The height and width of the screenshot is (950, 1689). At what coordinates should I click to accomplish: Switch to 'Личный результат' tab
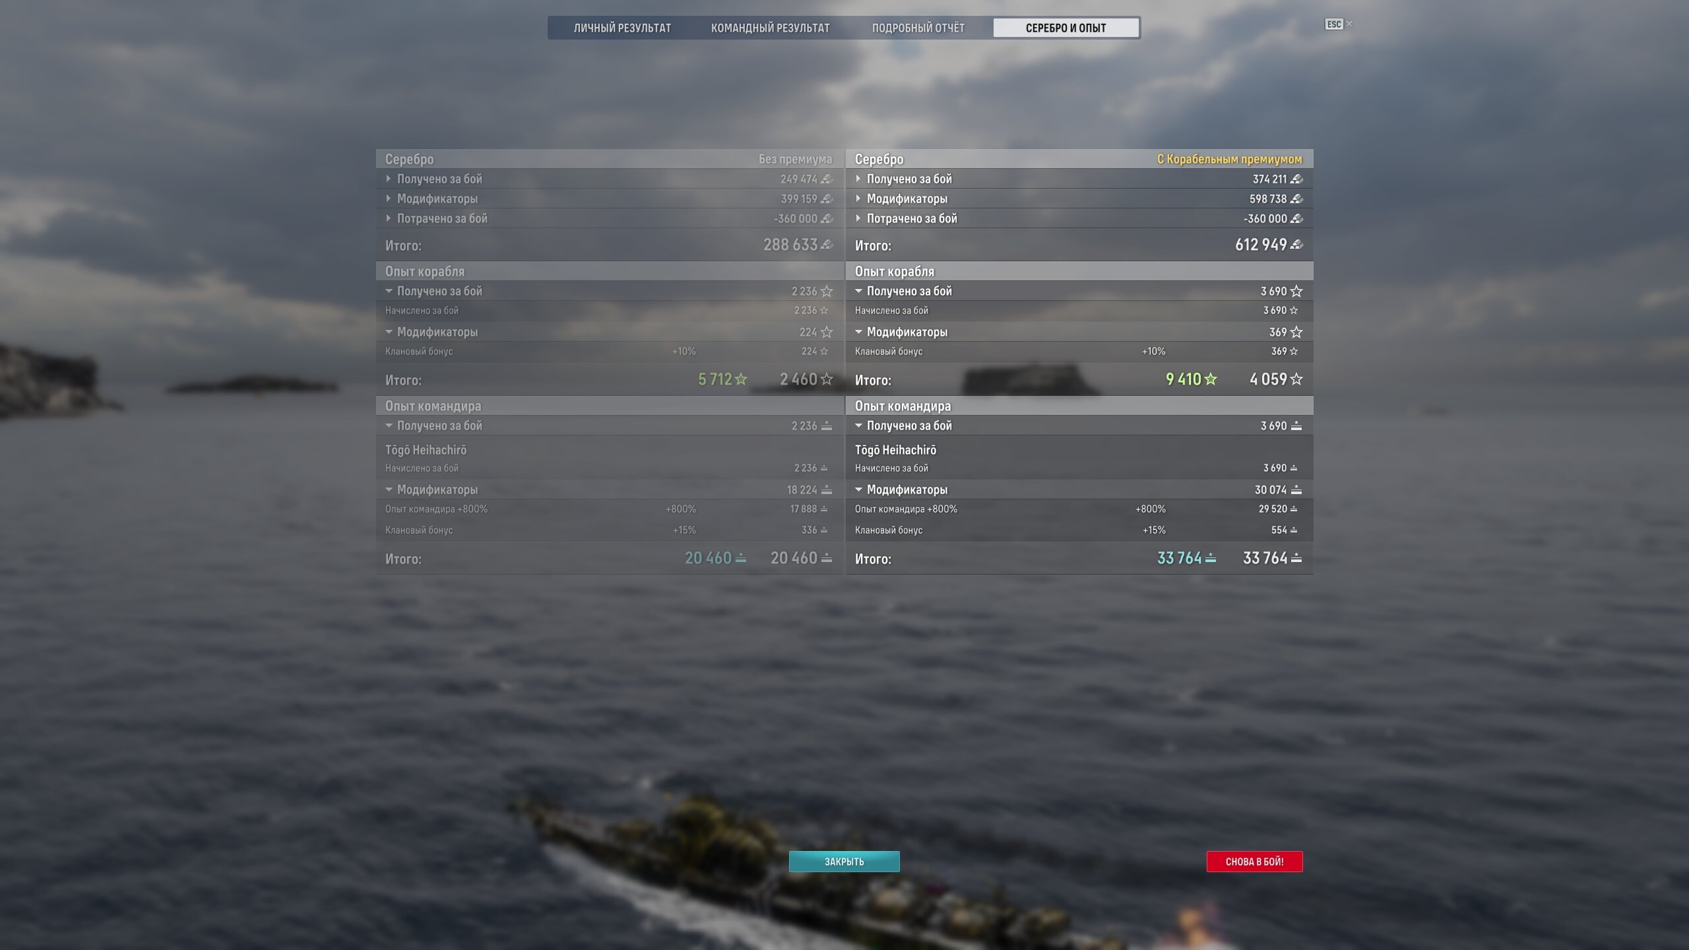tap(622, 28)
